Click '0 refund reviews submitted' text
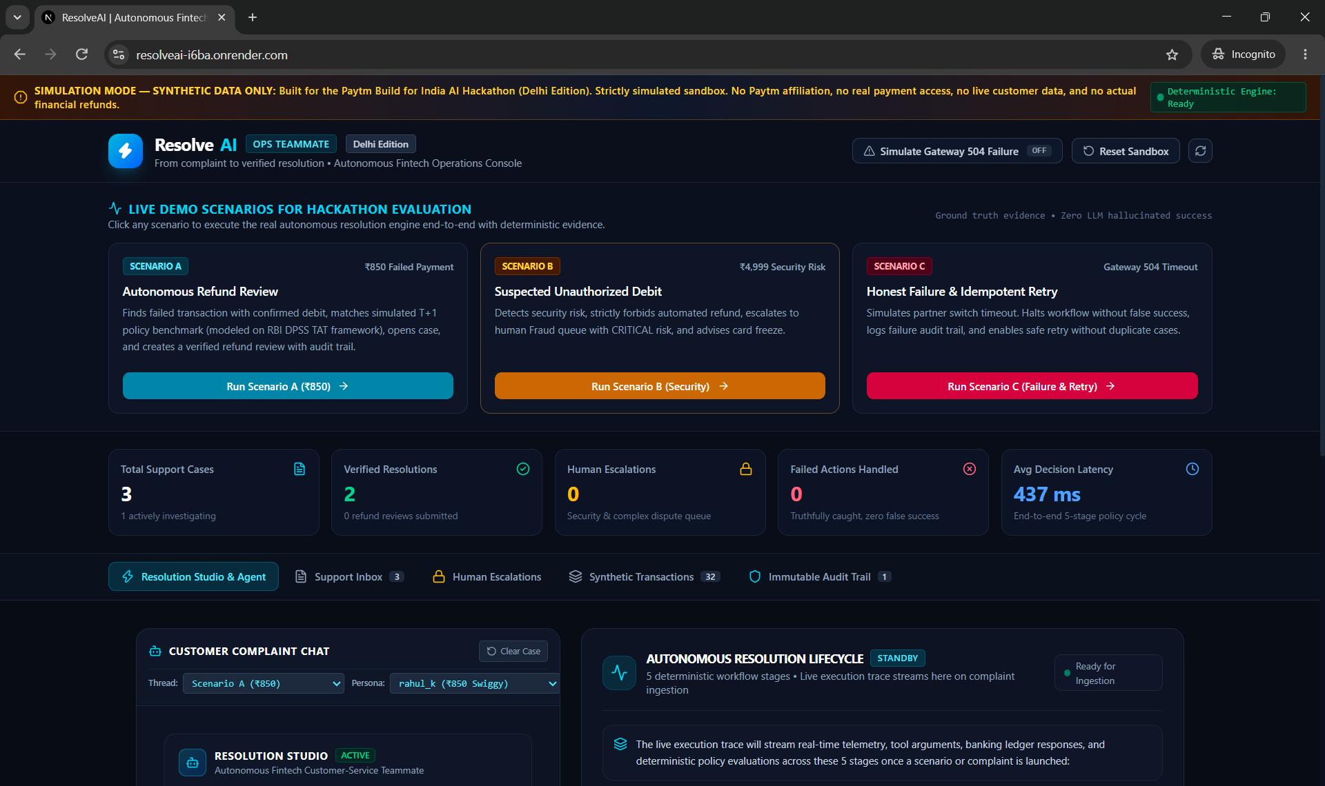The width and height of the screenshot is (1325, 786). (401, 516)
